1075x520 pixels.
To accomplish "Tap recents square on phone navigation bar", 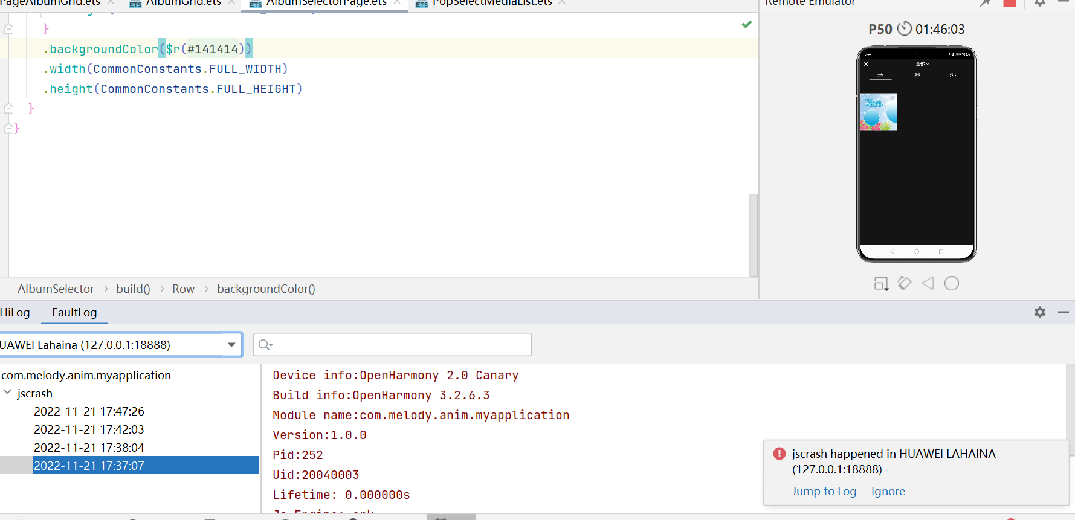I will pos(941,251).
